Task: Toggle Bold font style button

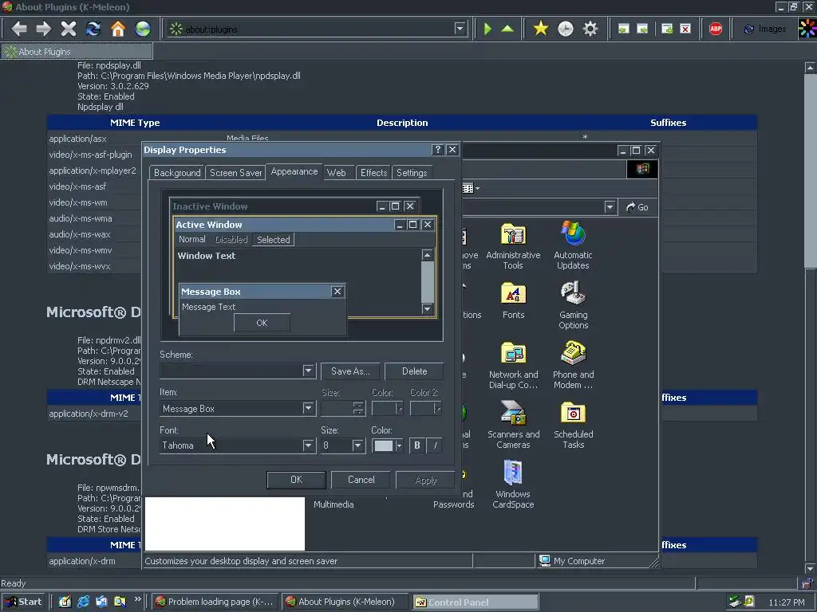Action: tap(416, 445)
